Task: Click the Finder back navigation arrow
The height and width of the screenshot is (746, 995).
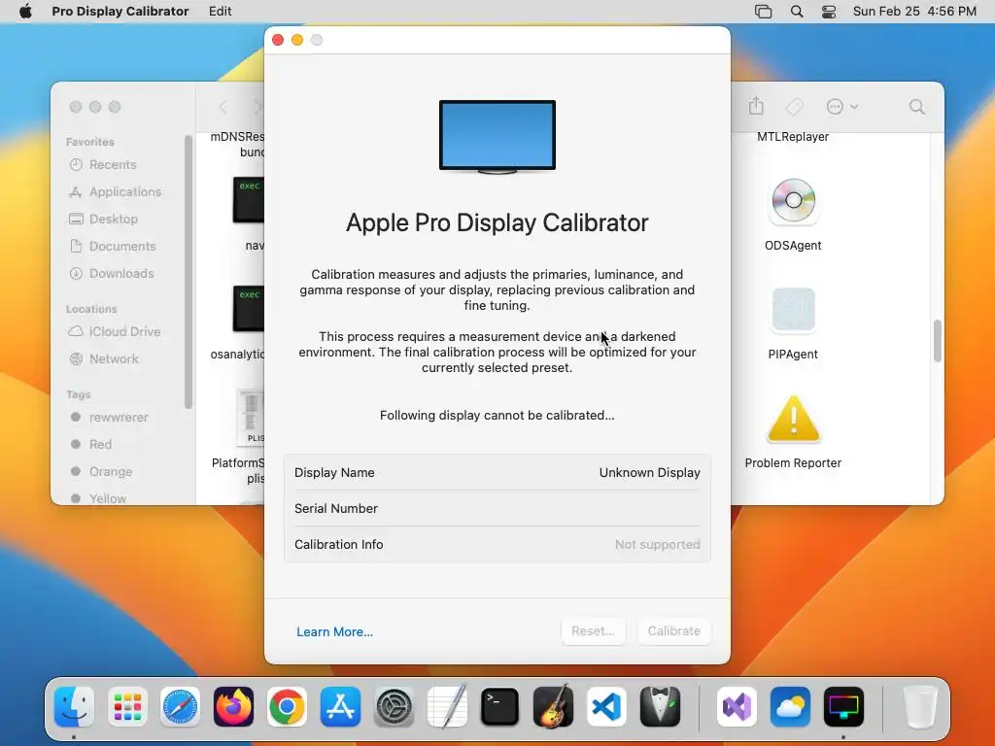Action: click(x=223, y=107)
